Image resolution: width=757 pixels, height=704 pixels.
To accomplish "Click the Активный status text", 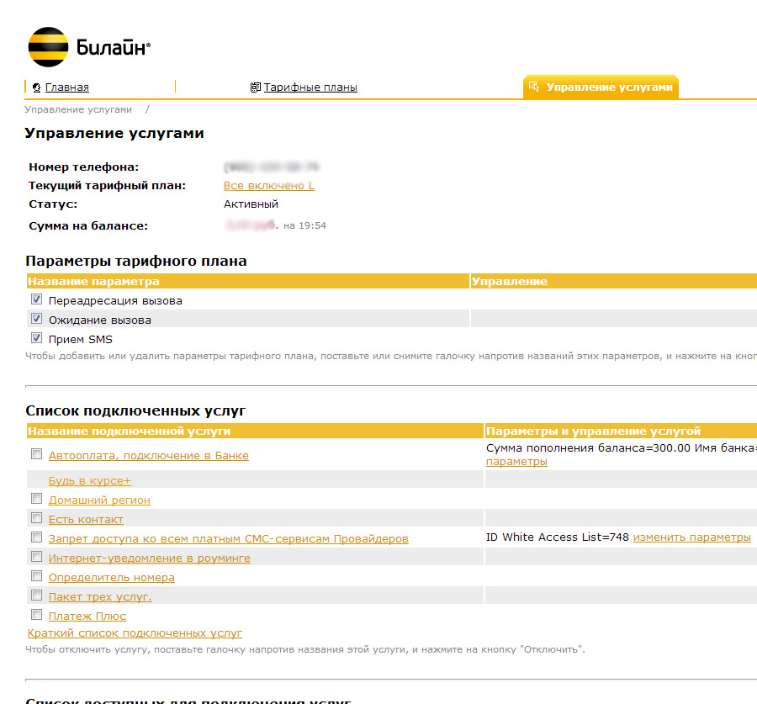I will coord(251,204).
